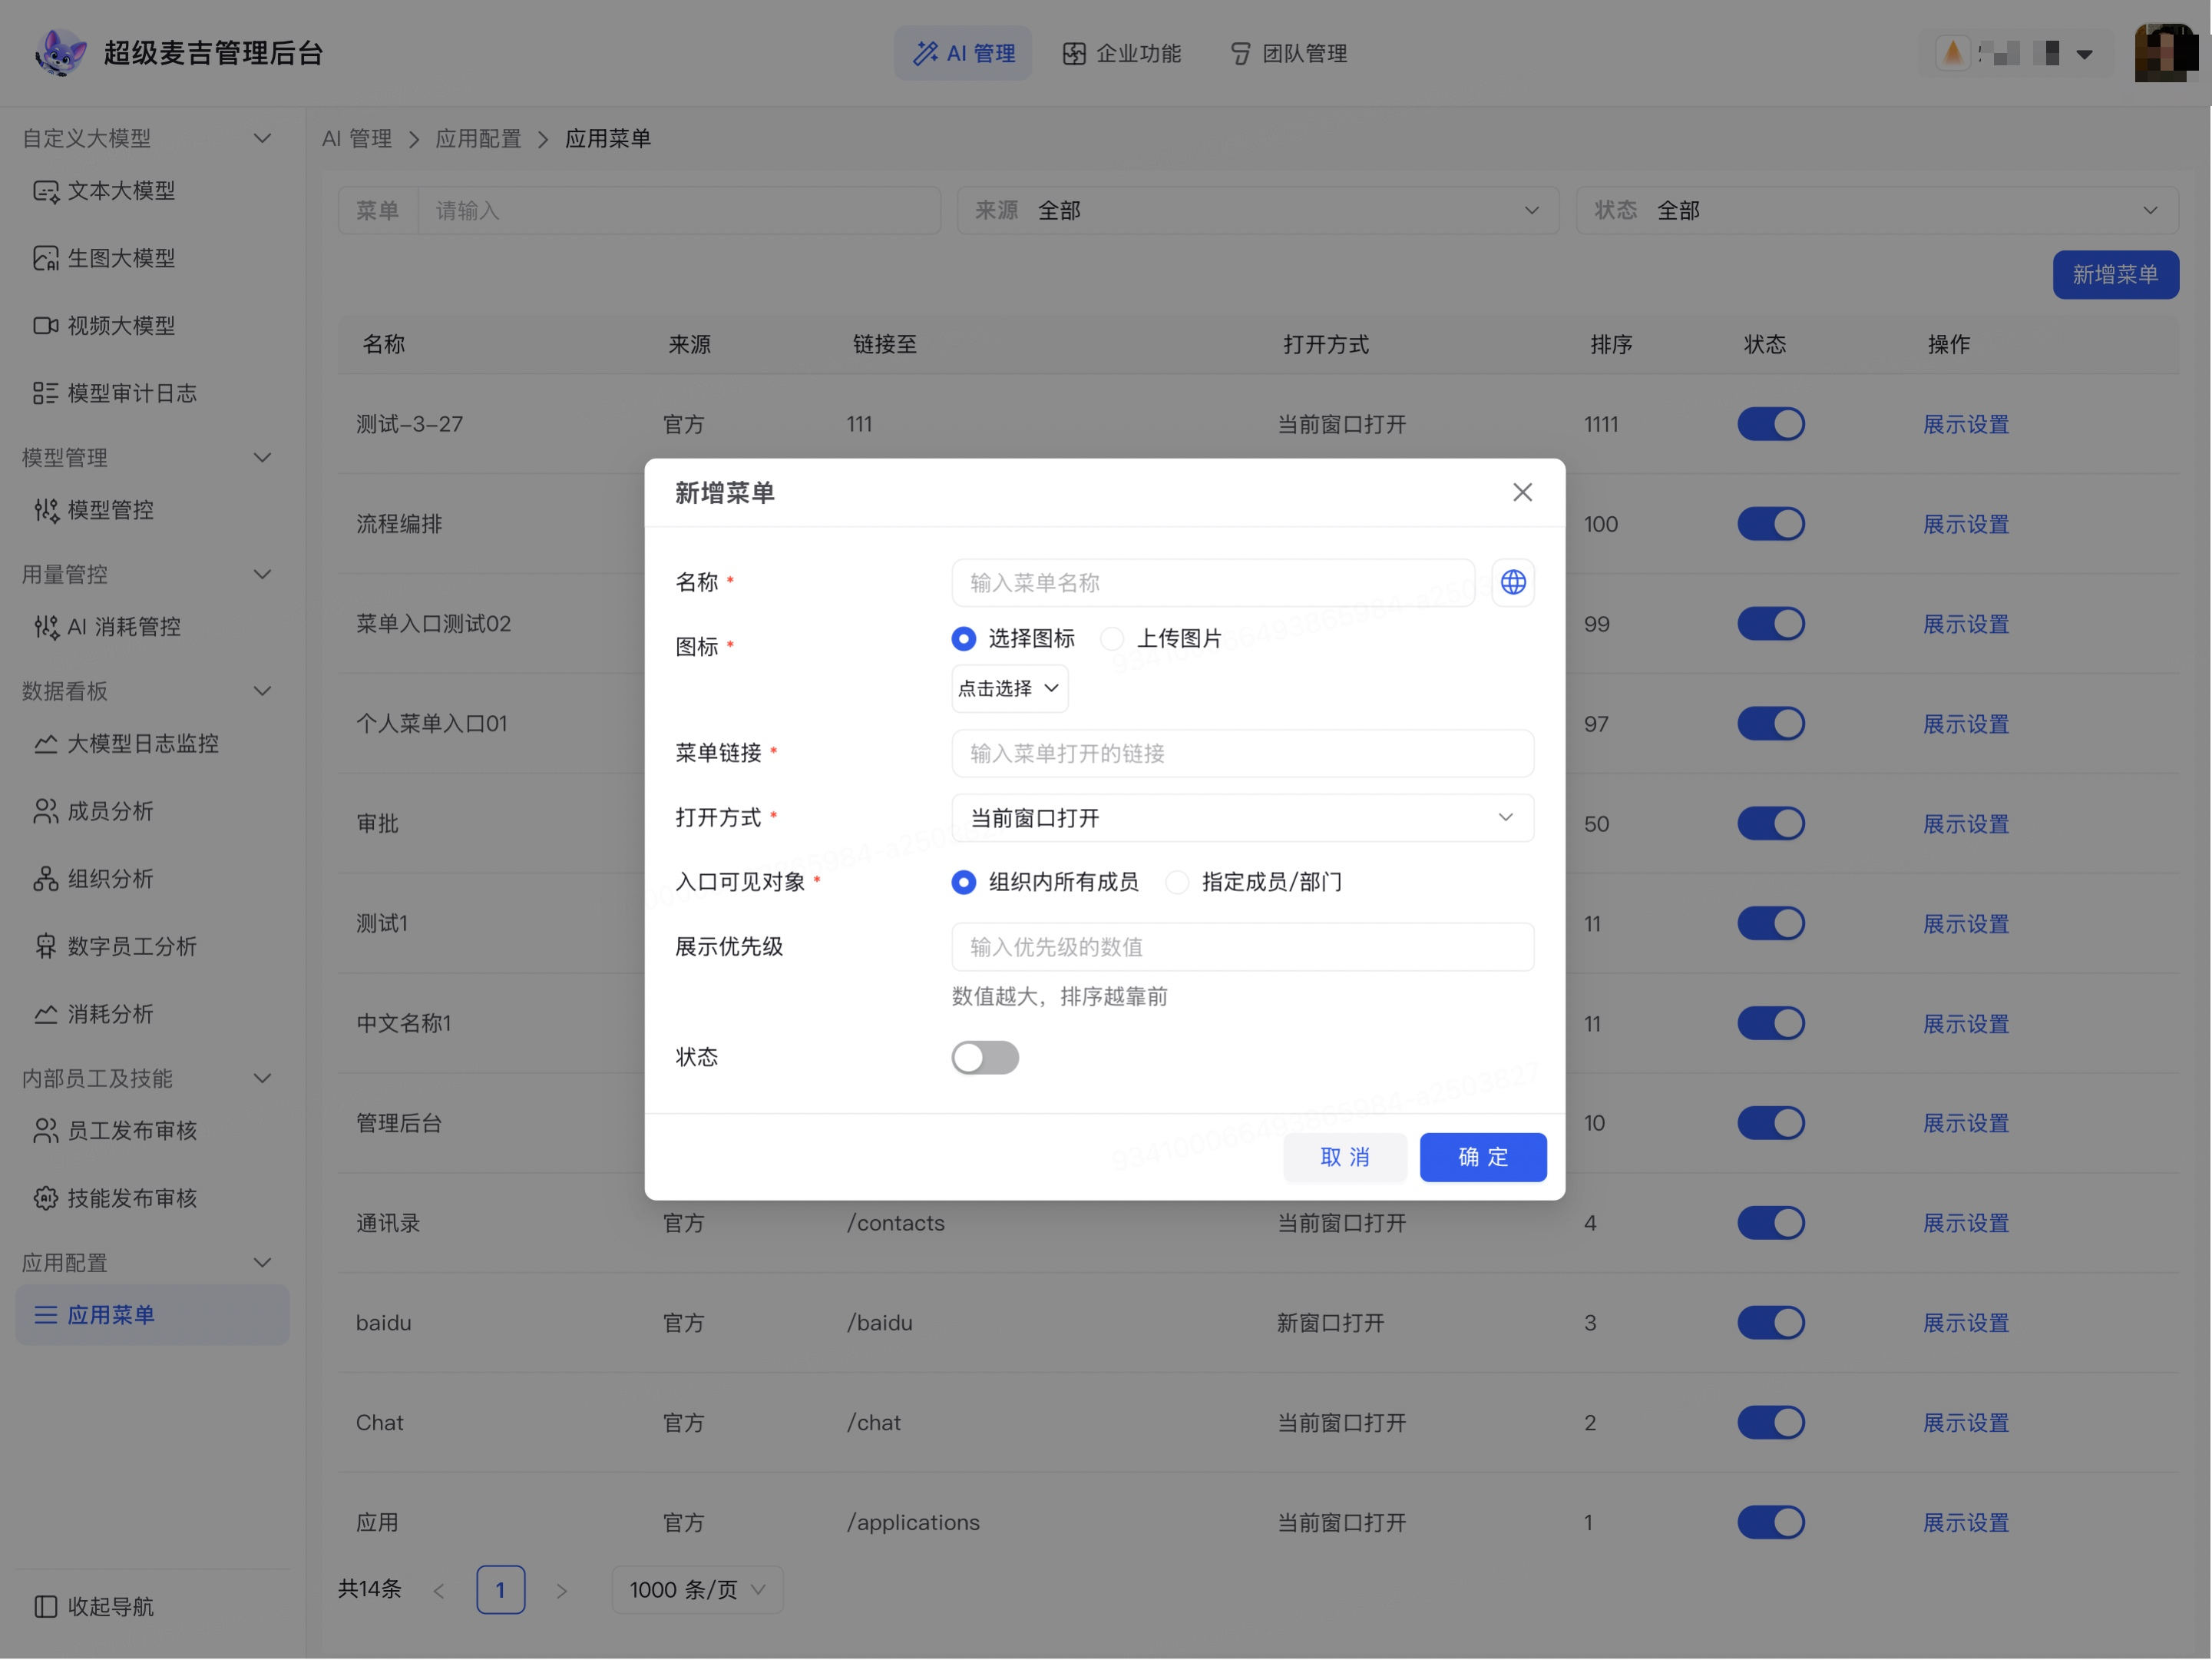Click the 确定 confirm button
The height and width of the screenshot is (1660, 2212).
click(1482, 1158)
